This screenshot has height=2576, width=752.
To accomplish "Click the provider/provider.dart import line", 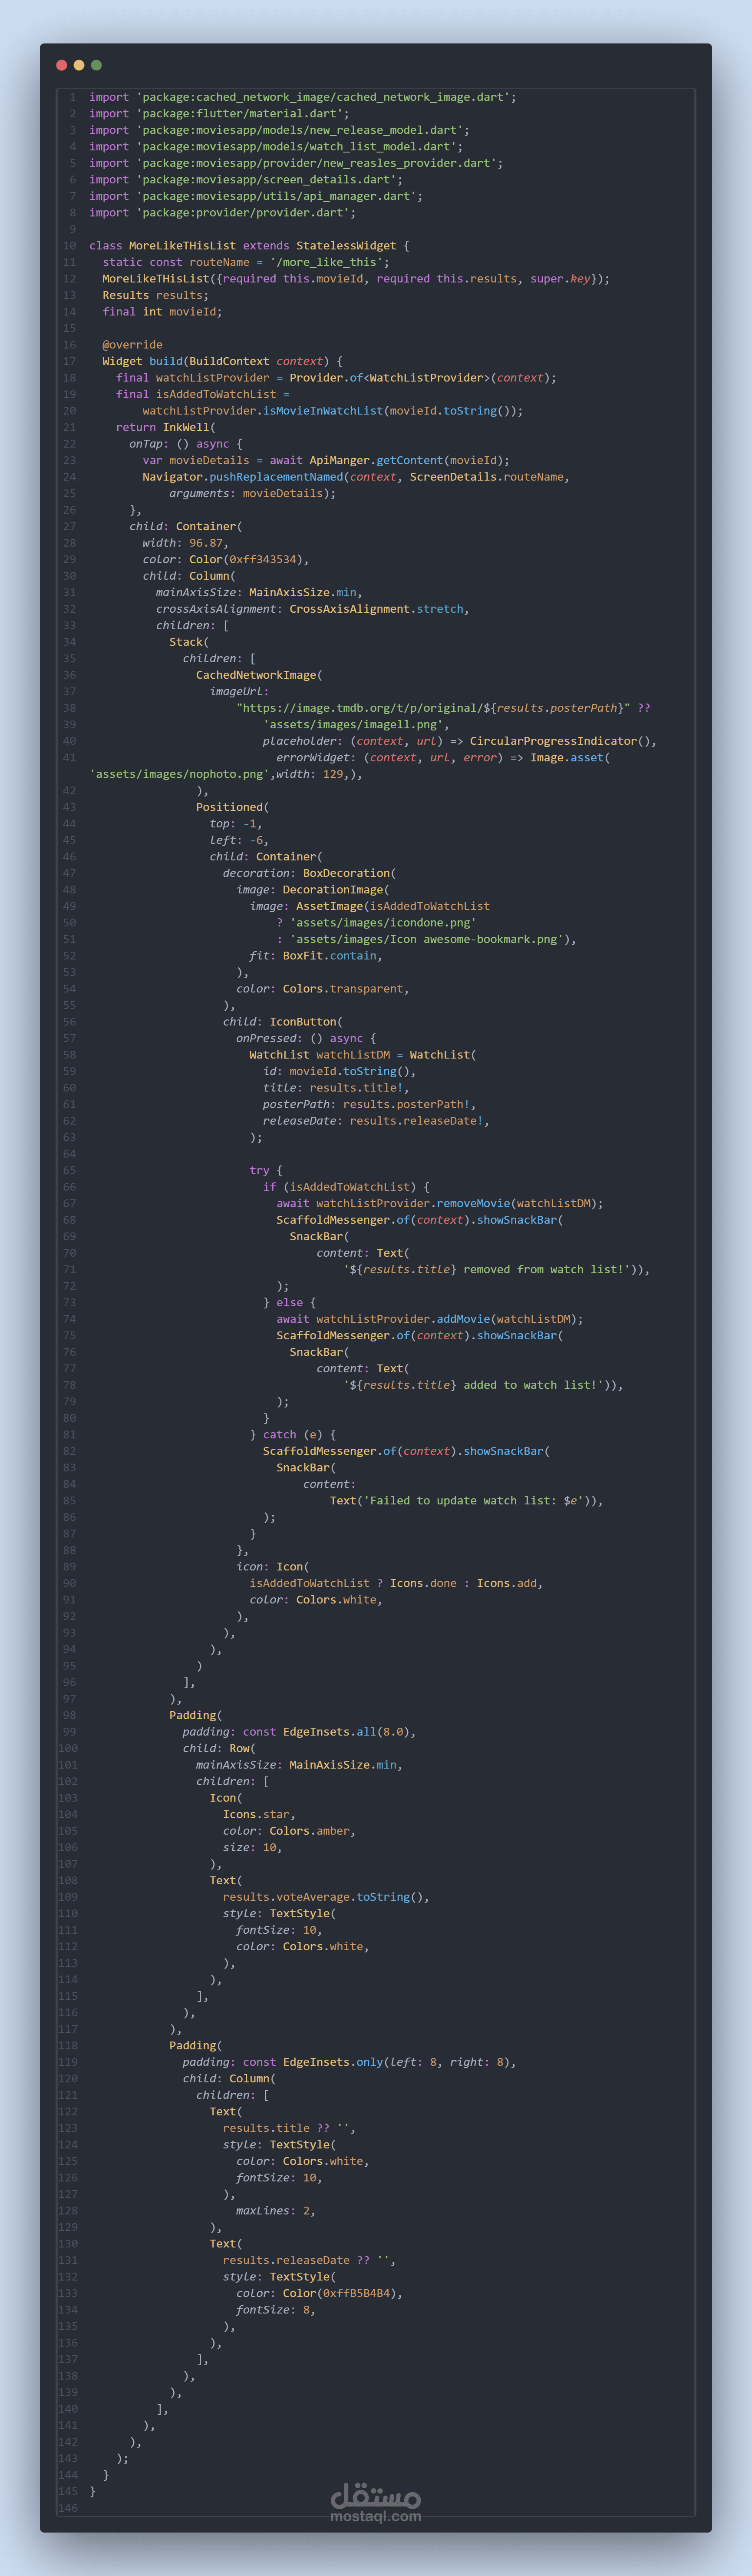I will (222, 213).
